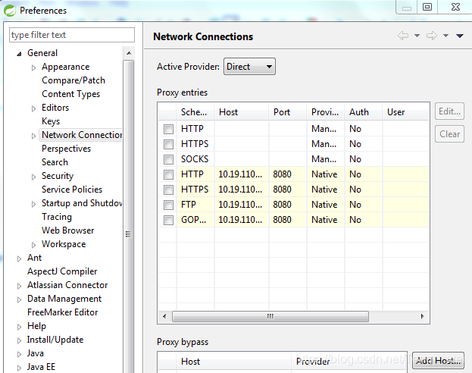Open the forward history dropdown arrow
This screenshot has height=373, width=472.
(x=445, y=36)
